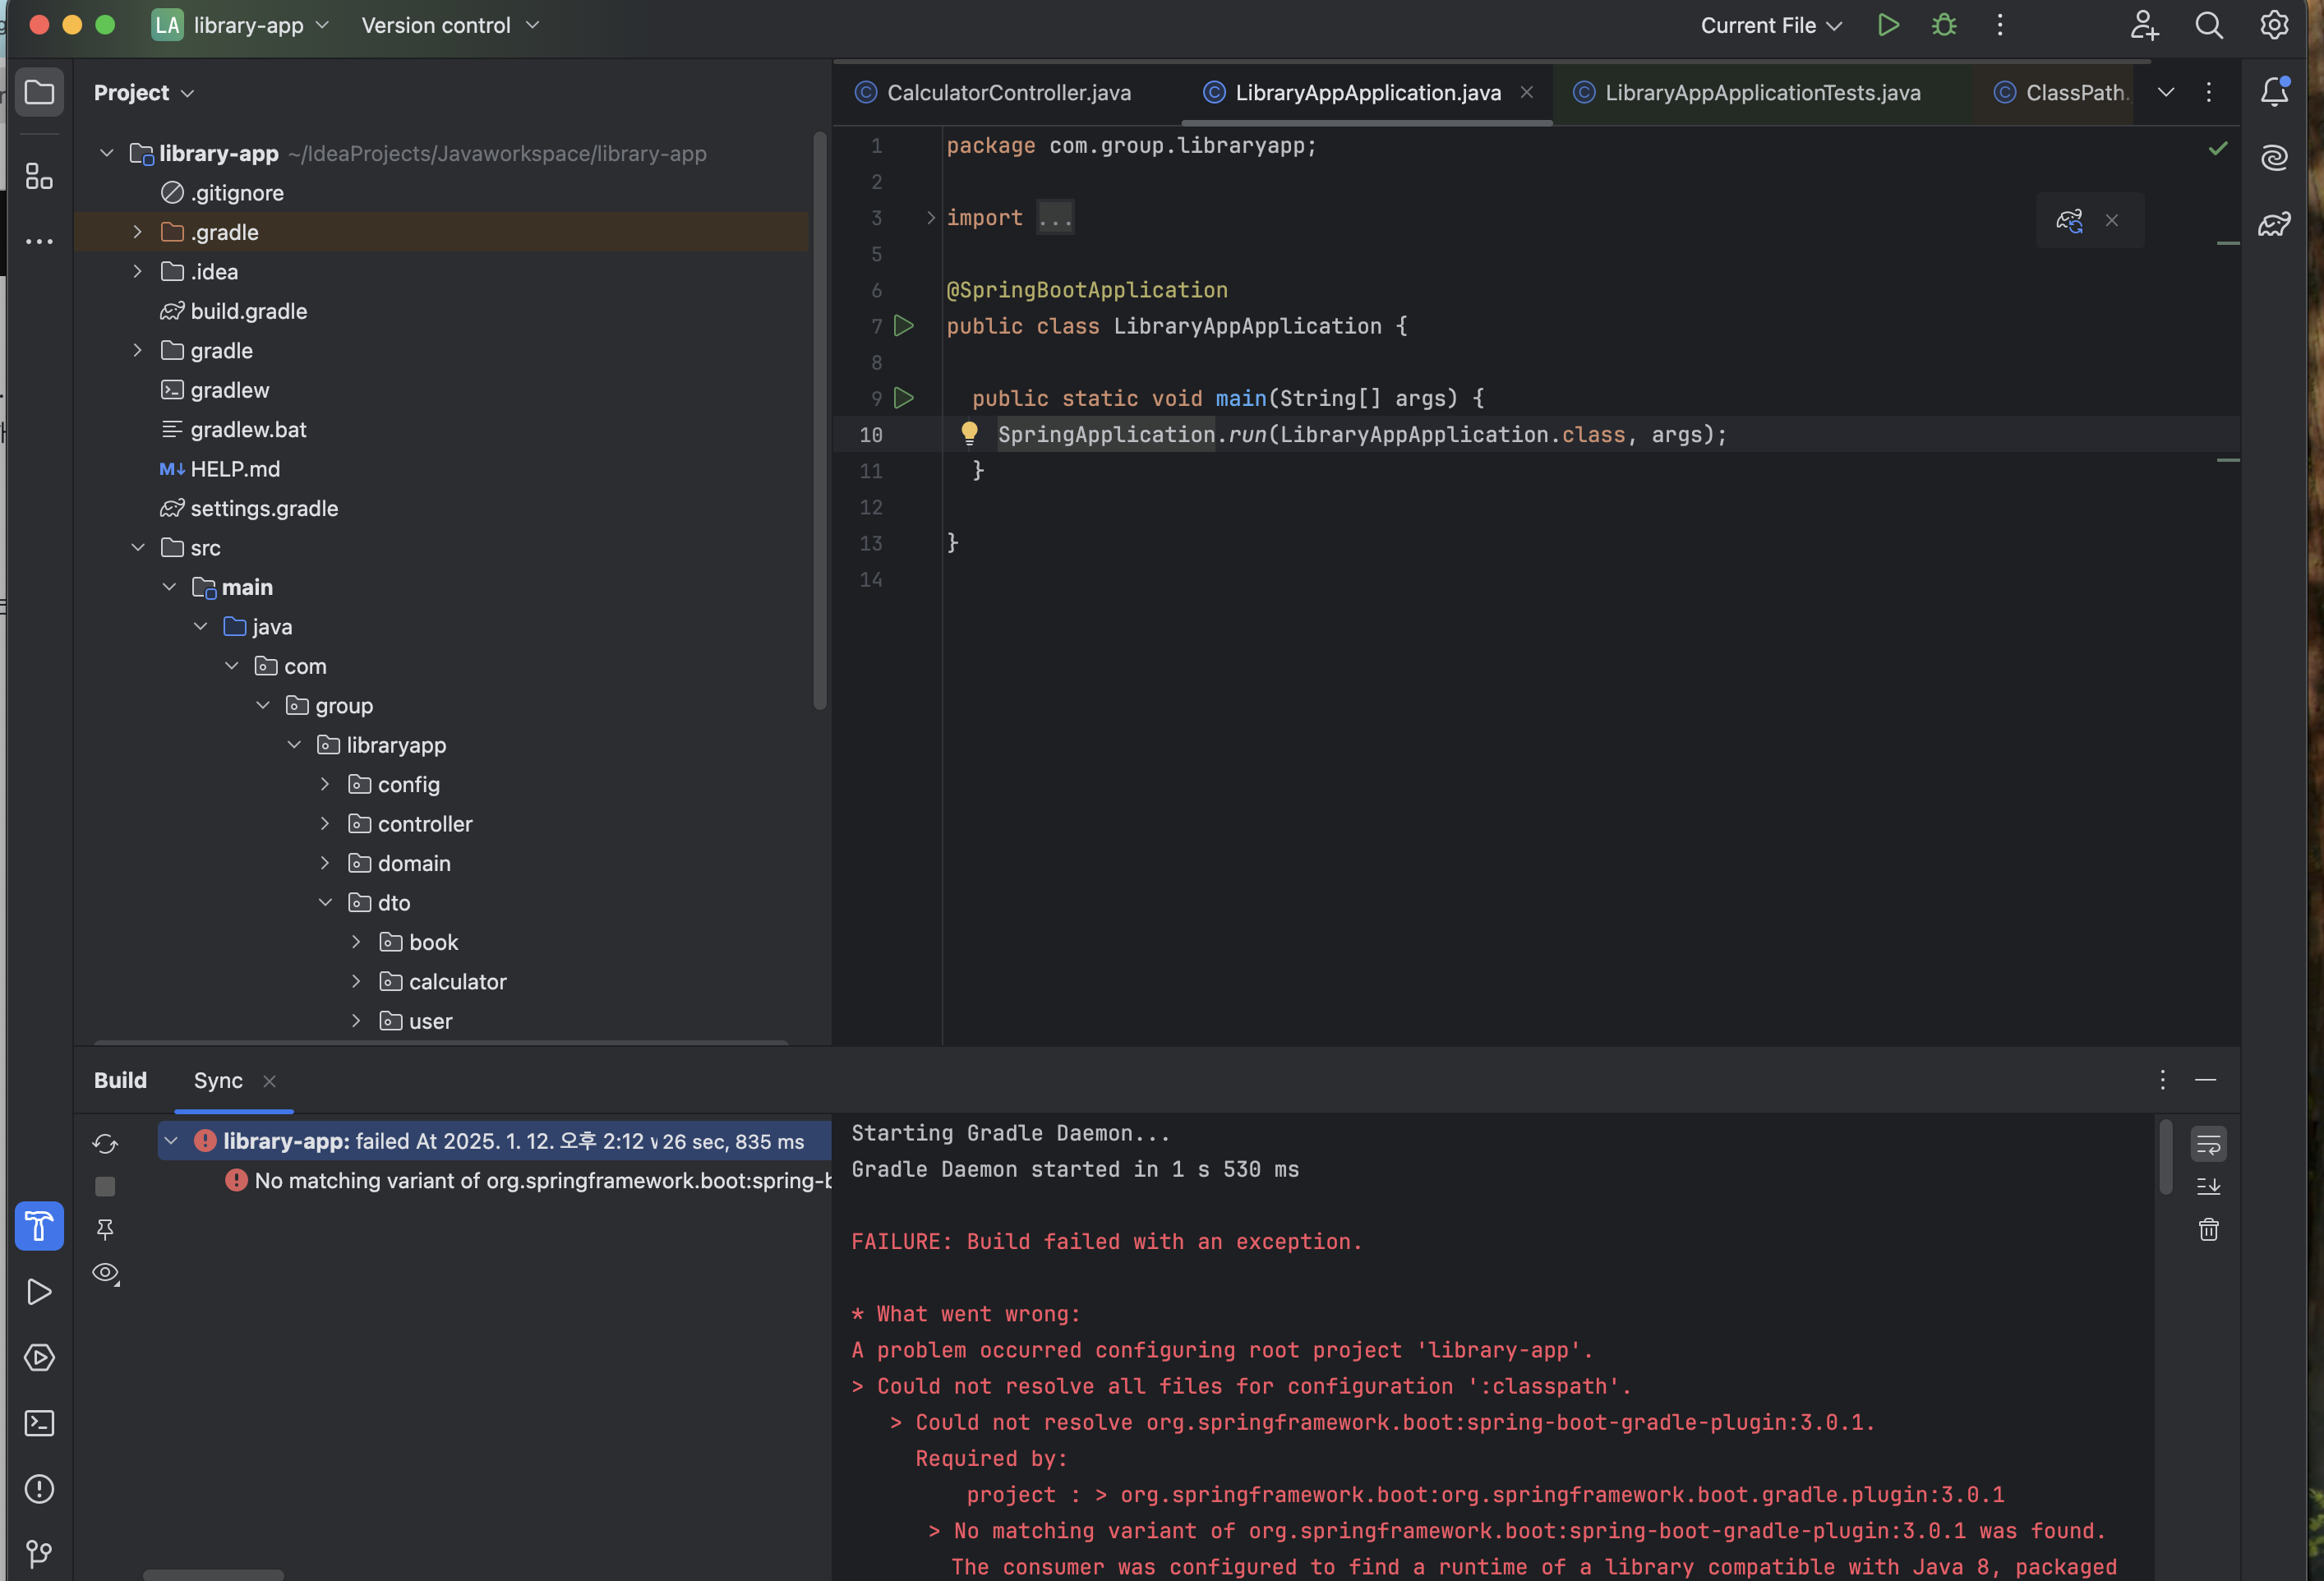
Task: Show more tool windows ellipsis
Action: [39, 241]
